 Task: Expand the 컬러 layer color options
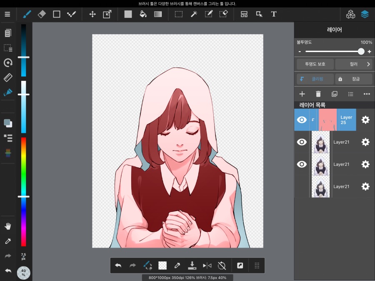click(354, 64)
